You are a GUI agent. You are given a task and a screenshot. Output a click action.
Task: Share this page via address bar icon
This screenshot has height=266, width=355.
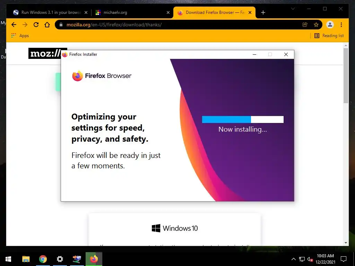(x=305, y=25)
